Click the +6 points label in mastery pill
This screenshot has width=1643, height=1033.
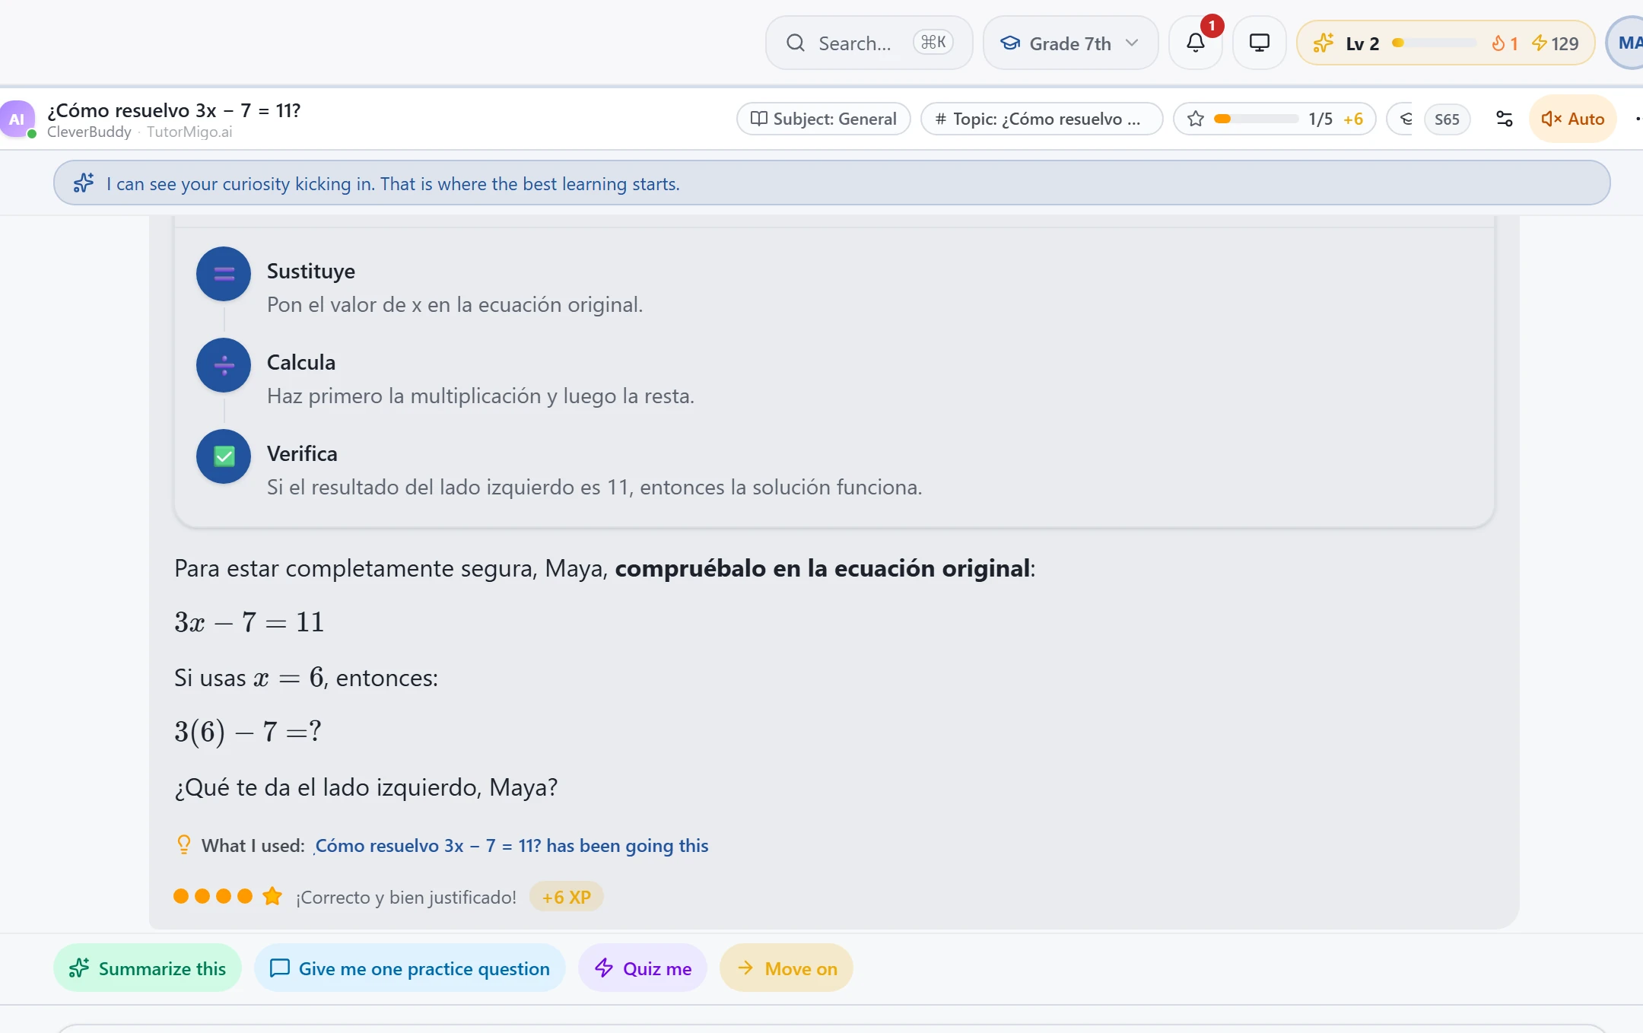pos(1353,119)
